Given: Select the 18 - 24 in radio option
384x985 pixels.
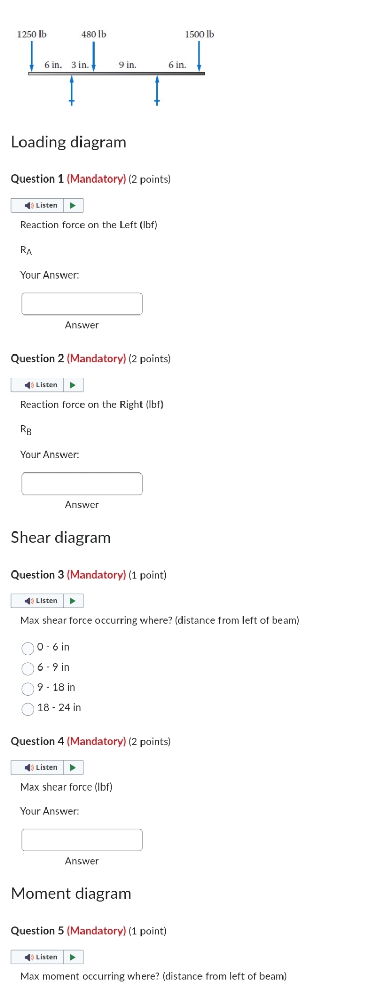Looking at the screenshot, I should [x=28, y=708].
